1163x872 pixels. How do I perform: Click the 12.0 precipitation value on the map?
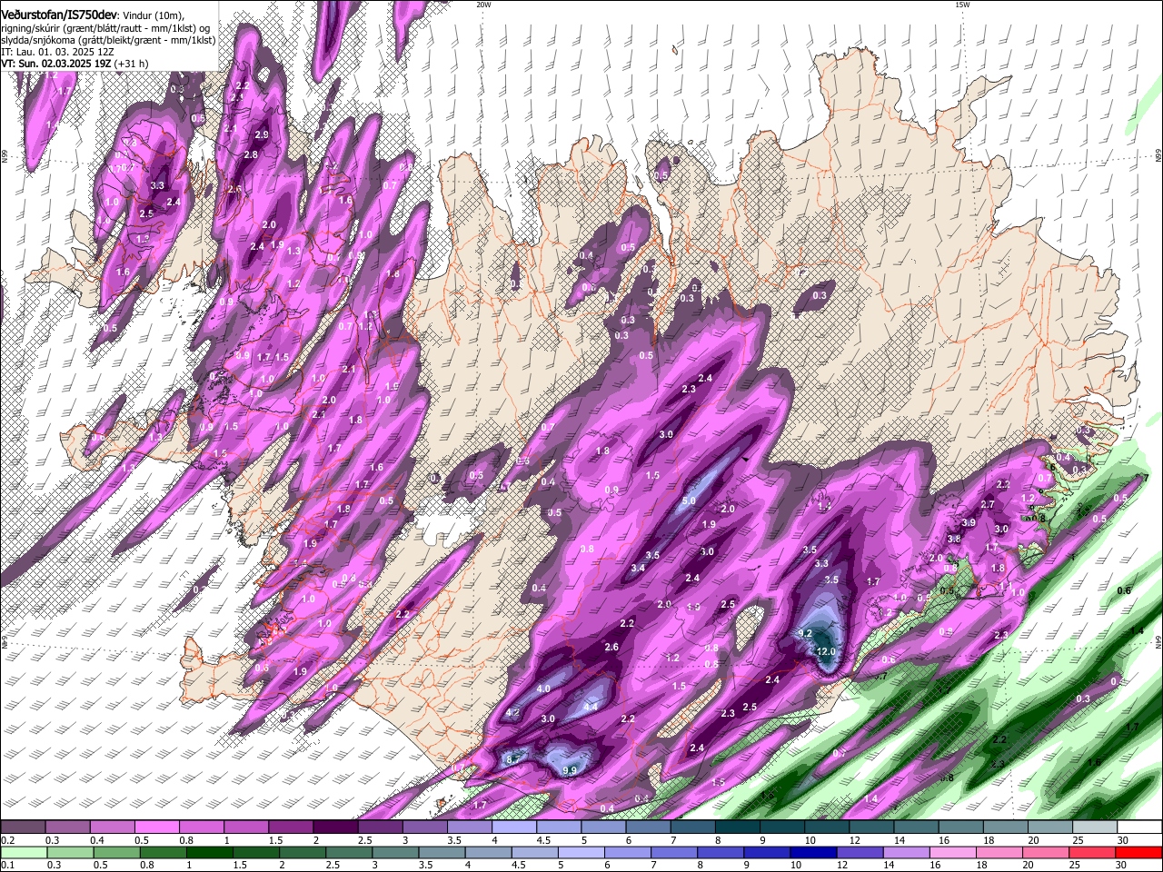826,651
